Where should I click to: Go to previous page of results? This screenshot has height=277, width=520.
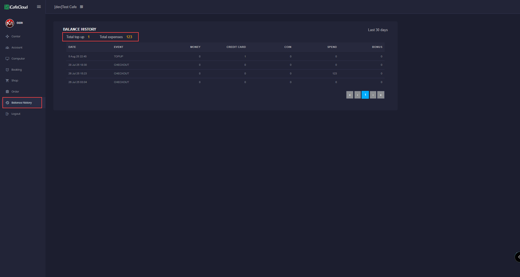pos(357,95)
